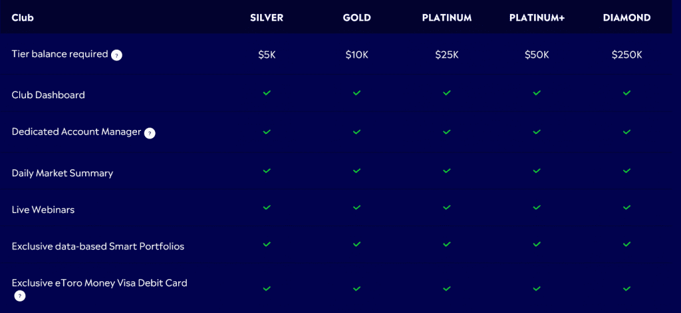Click help icon under eToro Money Visa Debit Card
This screenshot has height=313, width=681.
click(x=20, y=296)
